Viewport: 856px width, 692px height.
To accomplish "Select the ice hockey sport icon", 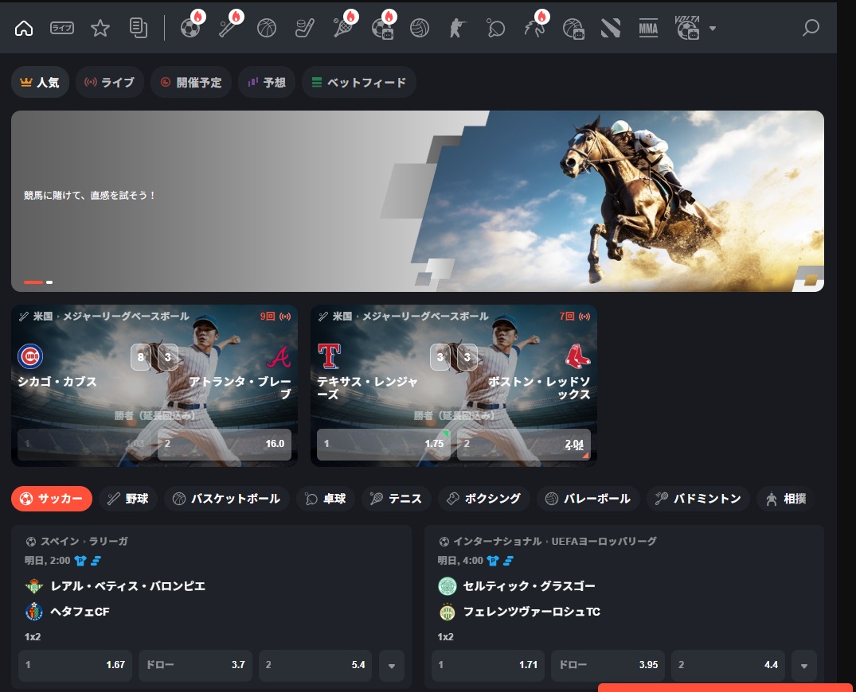I will pyautogui.click(x=305, y=28).
